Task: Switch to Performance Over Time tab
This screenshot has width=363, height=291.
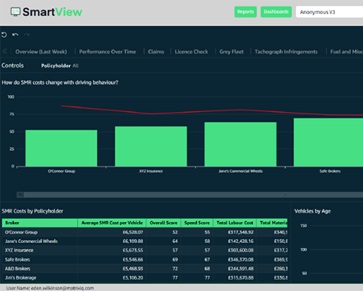Action: pyautogui.click(x=107, y=52)
